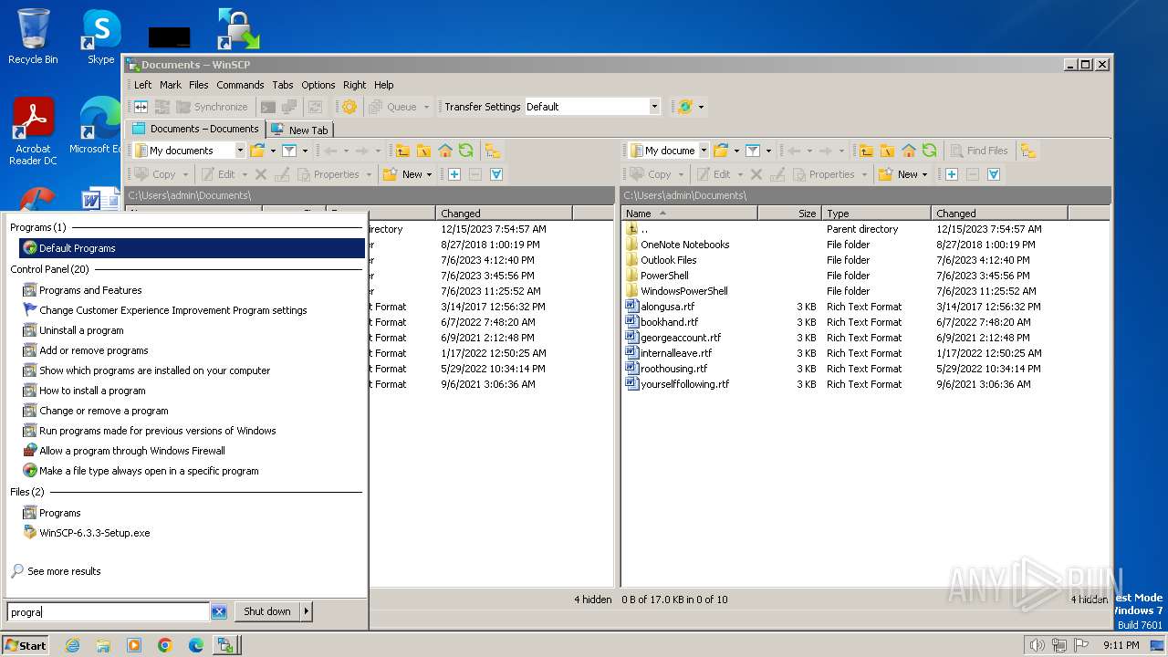The height and width of the screenshot is (657, 1168).
Task: Go to home directory in left panel
Action: [445, 151]
